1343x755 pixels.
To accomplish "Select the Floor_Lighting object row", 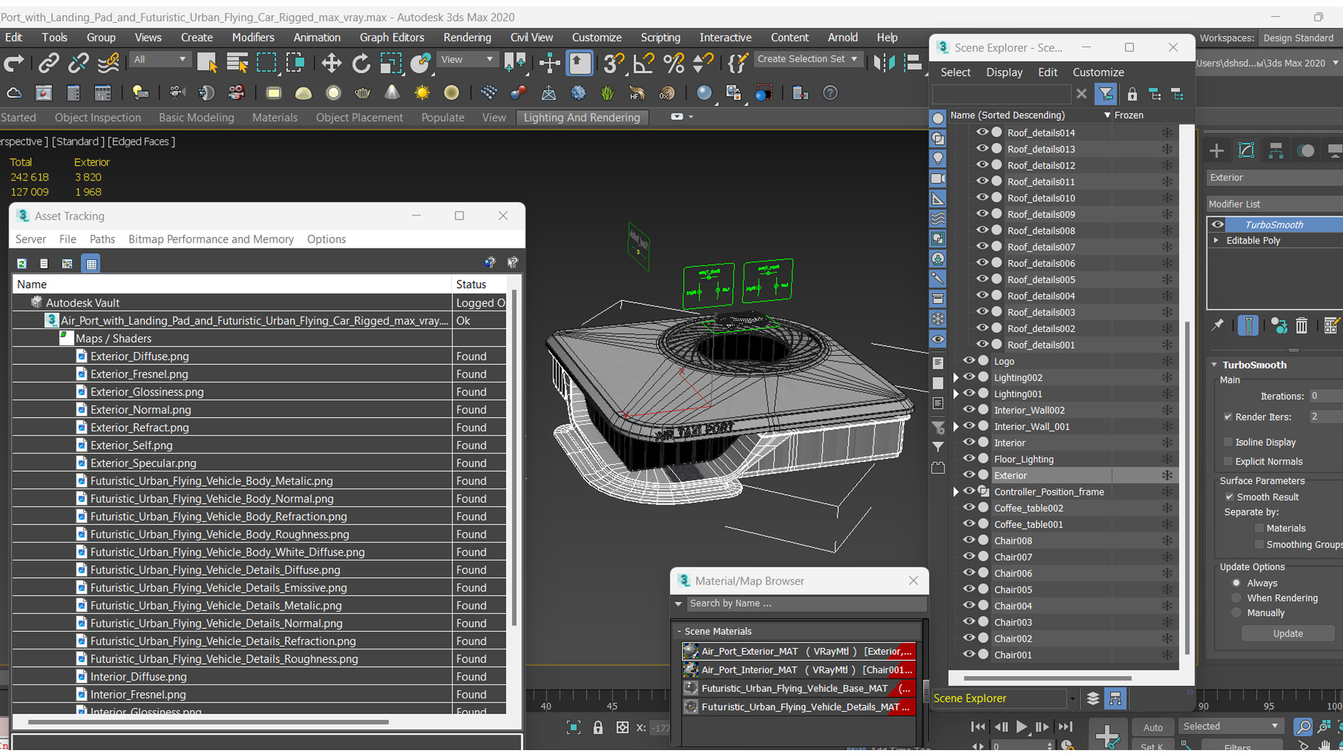I will [x=1063, y=459].
